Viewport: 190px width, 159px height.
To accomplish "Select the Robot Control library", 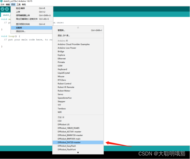I will (x=78, y=83).
